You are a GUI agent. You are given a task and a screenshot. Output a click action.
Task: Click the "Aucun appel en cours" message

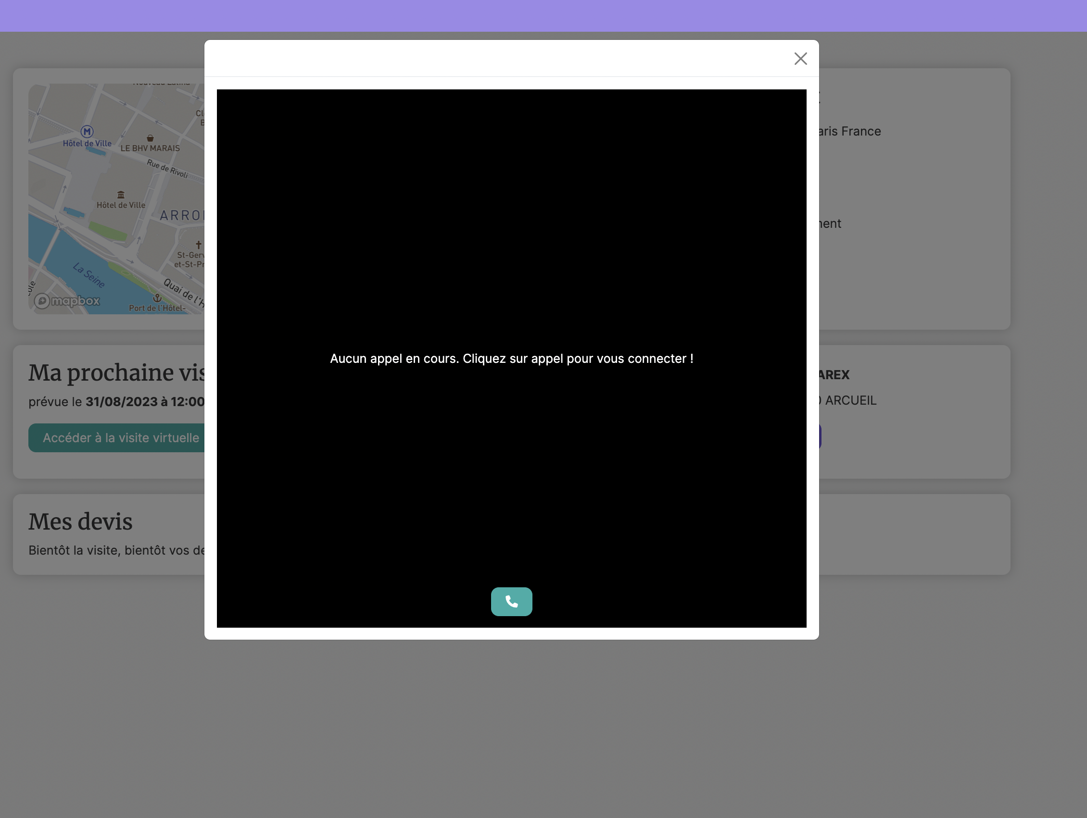click(x=511, y=359)
